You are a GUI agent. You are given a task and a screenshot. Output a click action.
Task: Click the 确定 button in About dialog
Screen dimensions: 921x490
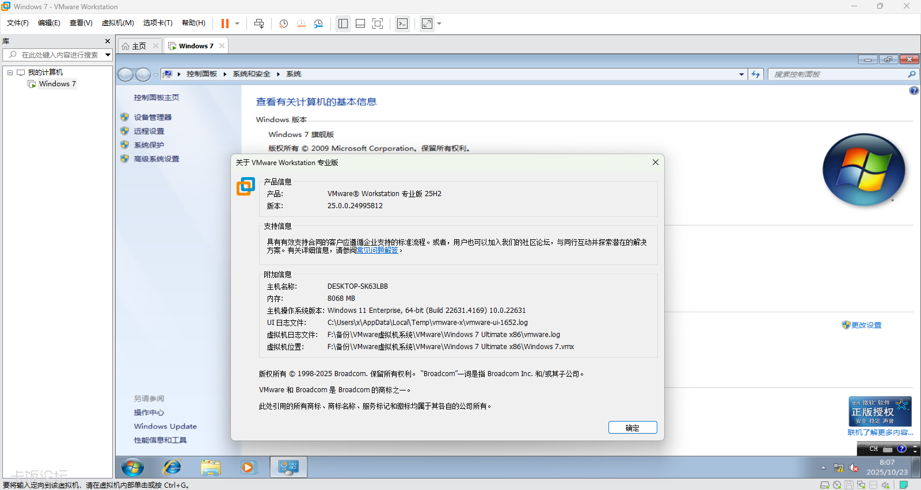point(632,428)
